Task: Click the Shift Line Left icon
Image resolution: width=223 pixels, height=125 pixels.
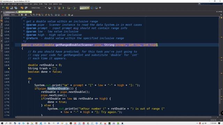Action: pyautogui.click(x=56, y=15)
